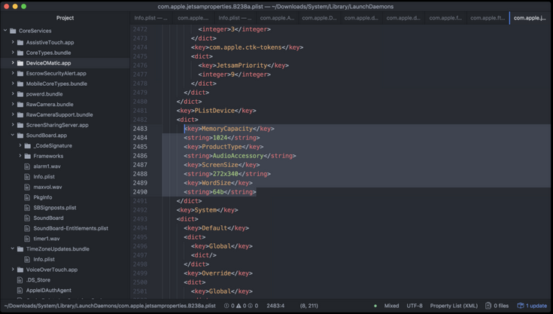553x314 pixels.
Task: Click line number 2491 in gutter
Action: [140, 201]
